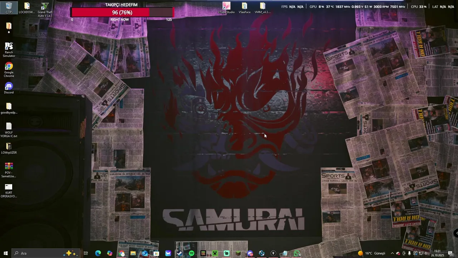Viewport: 458px width, 258px height.
Task: Open the LOCKDOW... folder on desktop
Action: tap(27, 8)
